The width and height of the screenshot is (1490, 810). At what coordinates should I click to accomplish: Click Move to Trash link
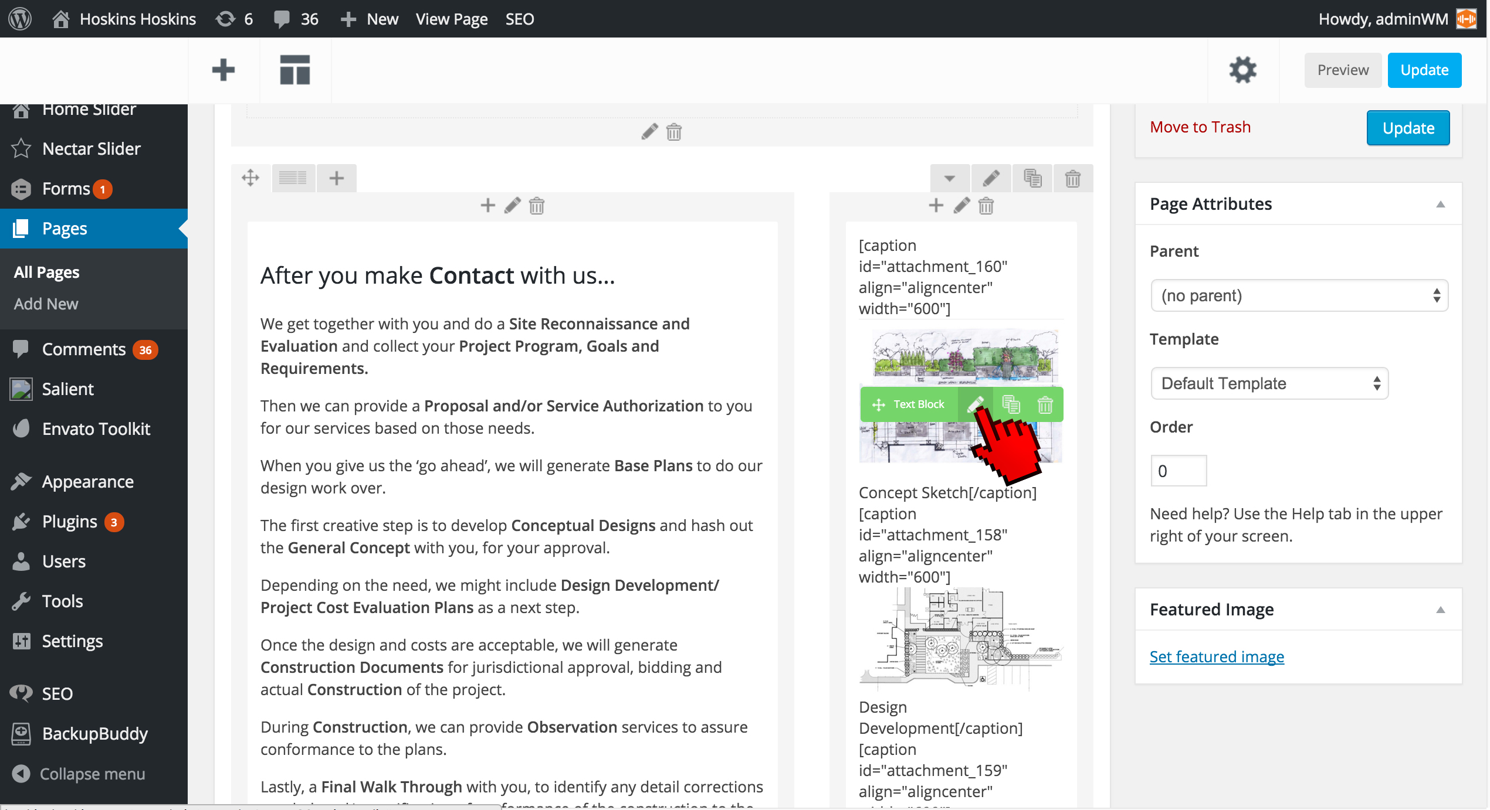(1200, 127)
